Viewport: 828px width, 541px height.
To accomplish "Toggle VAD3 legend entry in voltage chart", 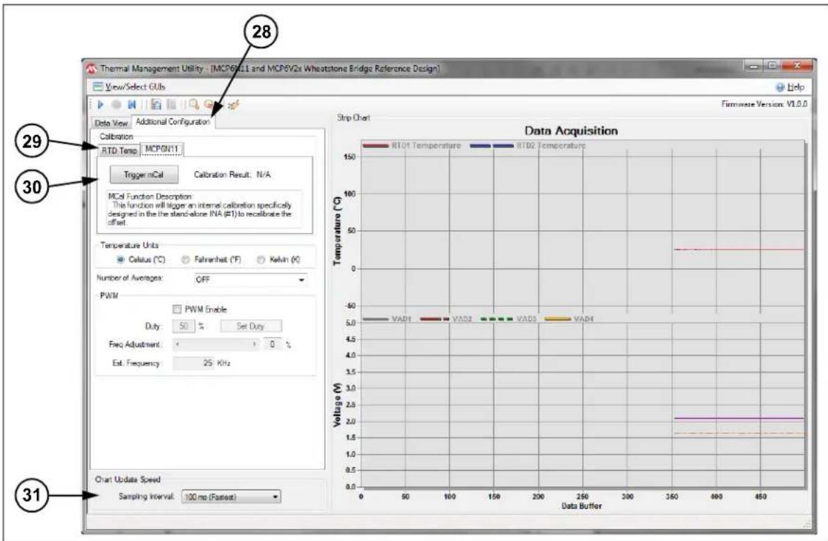I will (509, 318).
